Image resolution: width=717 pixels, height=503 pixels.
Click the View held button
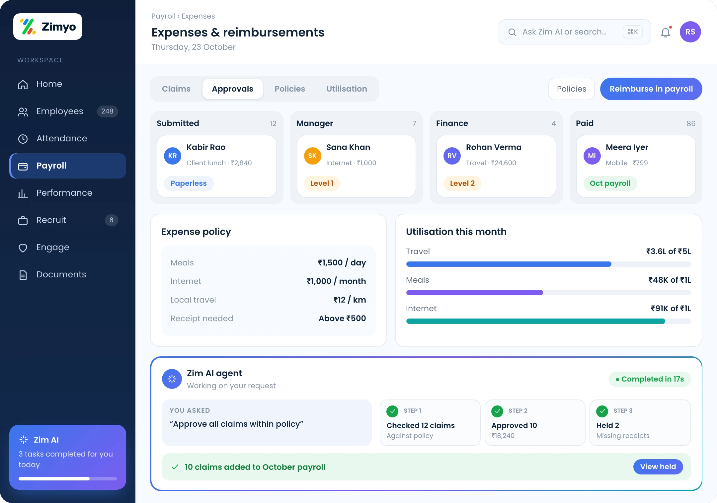pos(658,467)
